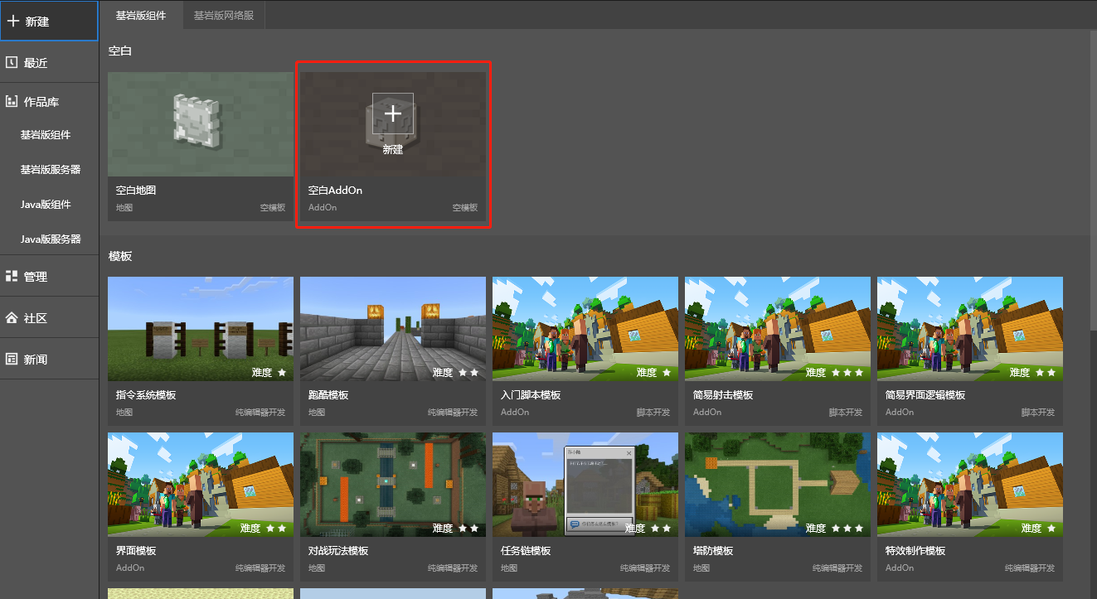Click the 任务链模板 title text

(526, 551)
